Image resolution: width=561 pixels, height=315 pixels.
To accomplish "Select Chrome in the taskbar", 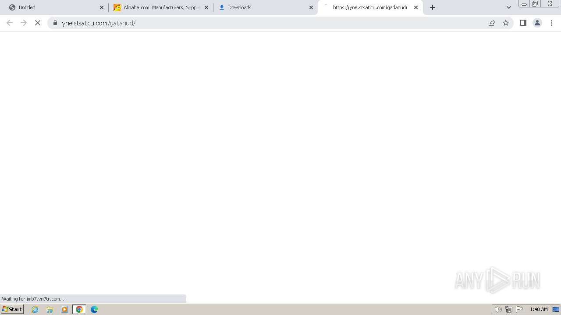I will pos(79,309).
